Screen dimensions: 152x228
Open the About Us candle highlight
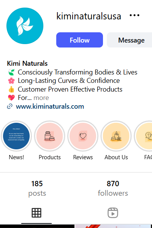(116, 136)
